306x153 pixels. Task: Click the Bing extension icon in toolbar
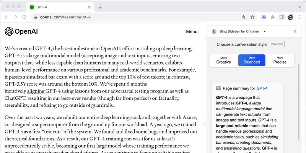click(x=264, y=17)
